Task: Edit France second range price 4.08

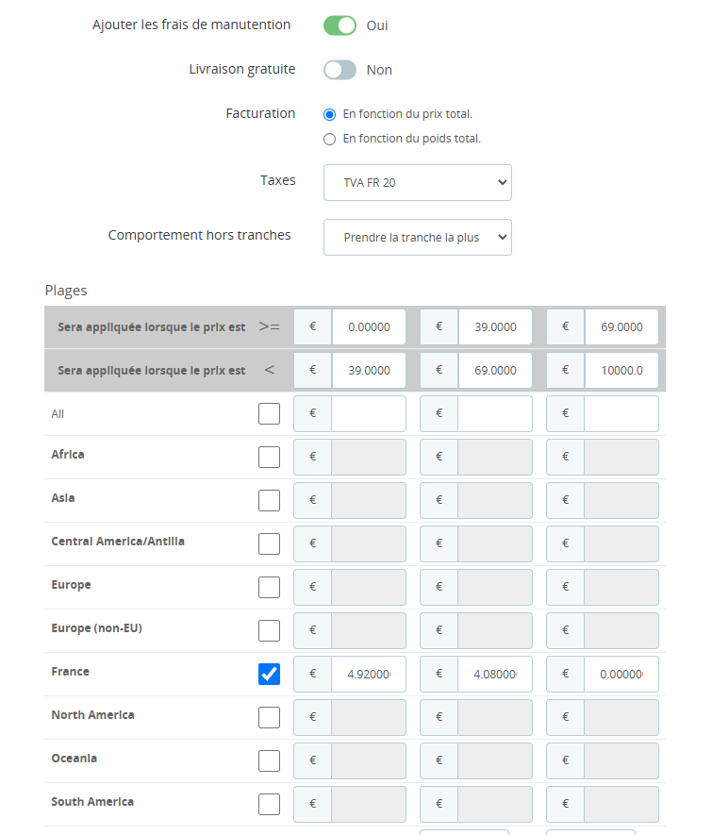Action: pos(494,675)
